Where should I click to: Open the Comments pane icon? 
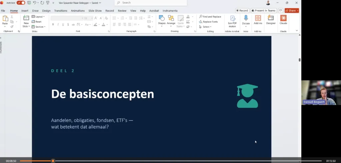(281, 10)
